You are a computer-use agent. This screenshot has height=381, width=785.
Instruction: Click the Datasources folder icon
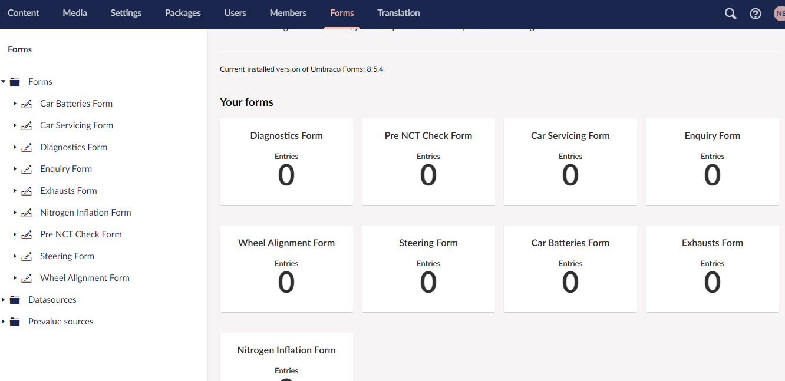click(x=15, y=300)
